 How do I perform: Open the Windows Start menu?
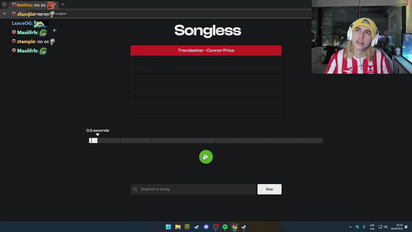point(168,227)
